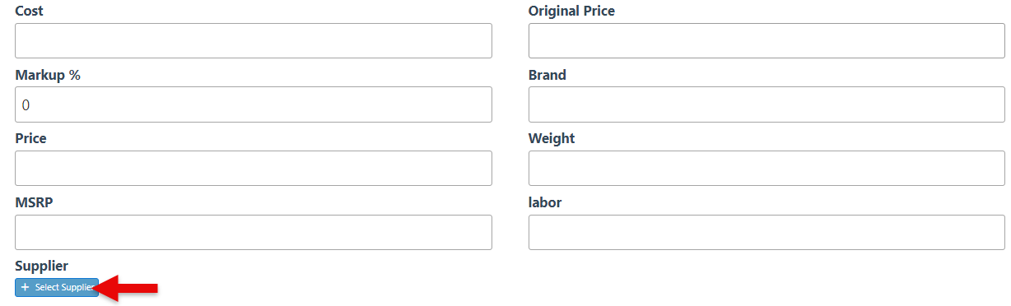Click the labor label text

tap(545, 202)
